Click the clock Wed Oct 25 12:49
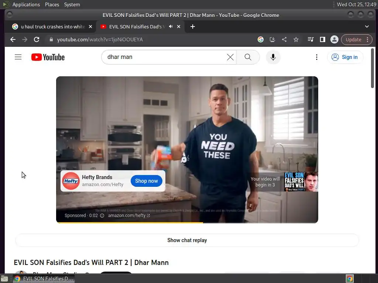Screen dimensions: 378x283 (357, 4)
